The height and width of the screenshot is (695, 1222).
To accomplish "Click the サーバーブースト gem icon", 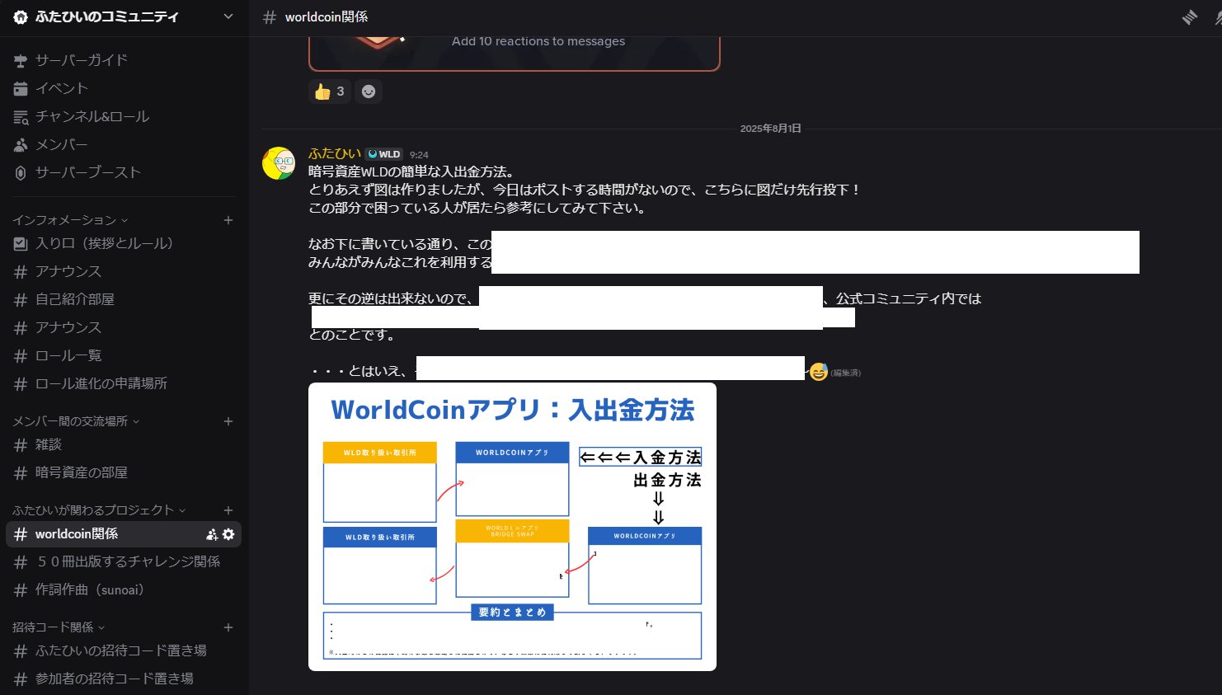I will [x=21, y=172].
